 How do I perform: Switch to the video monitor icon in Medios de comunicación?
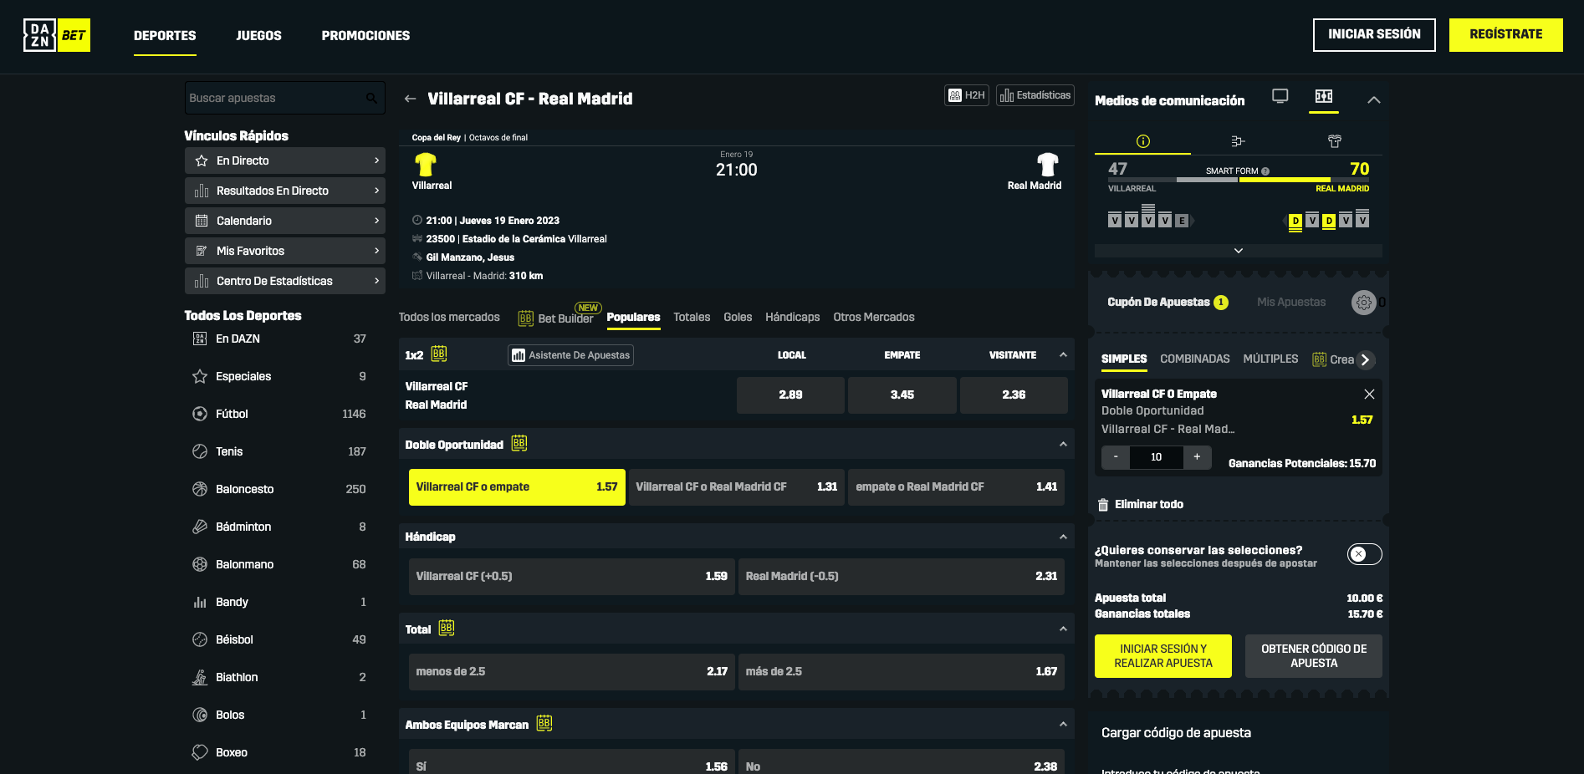click(x=1280, y=96)
